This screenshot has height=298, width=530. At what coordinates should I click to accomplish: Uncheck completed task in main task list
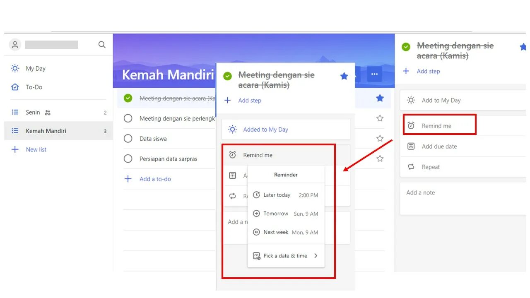128,98
